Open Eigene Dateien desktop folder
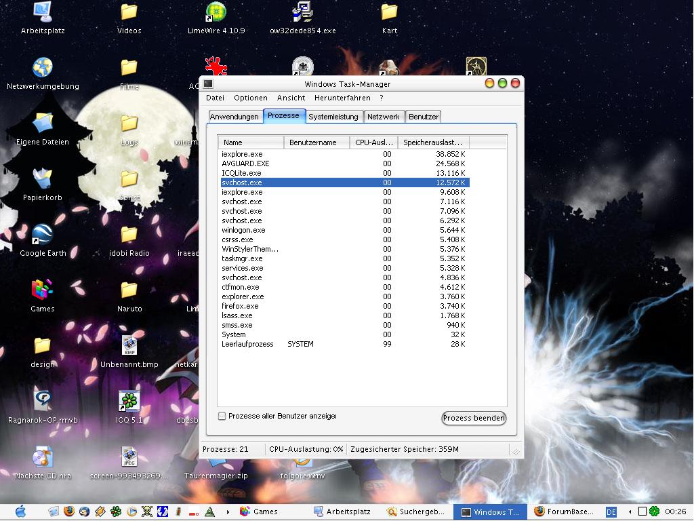Screen dimensions: 694x521 (43, 130)
